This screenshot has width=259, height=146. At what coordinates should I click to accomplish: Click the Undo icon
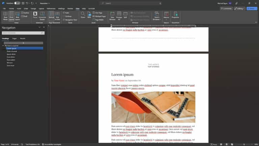pyautogui.click(x=27, y=3)
